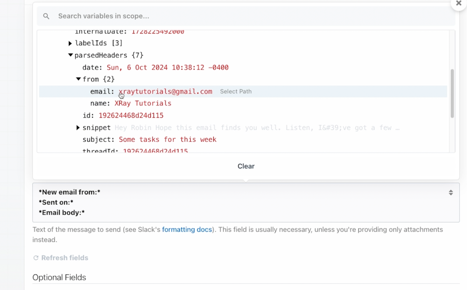Image resolution: width=467 pixels, height=290 pixels.
Task: Click the Clear button
Action: pos(246,166)
